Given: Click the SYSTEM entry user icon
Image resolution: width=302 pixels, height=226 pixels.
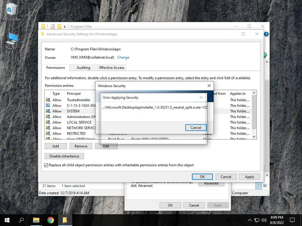Looking at the screenshot, I should [48, 111].
